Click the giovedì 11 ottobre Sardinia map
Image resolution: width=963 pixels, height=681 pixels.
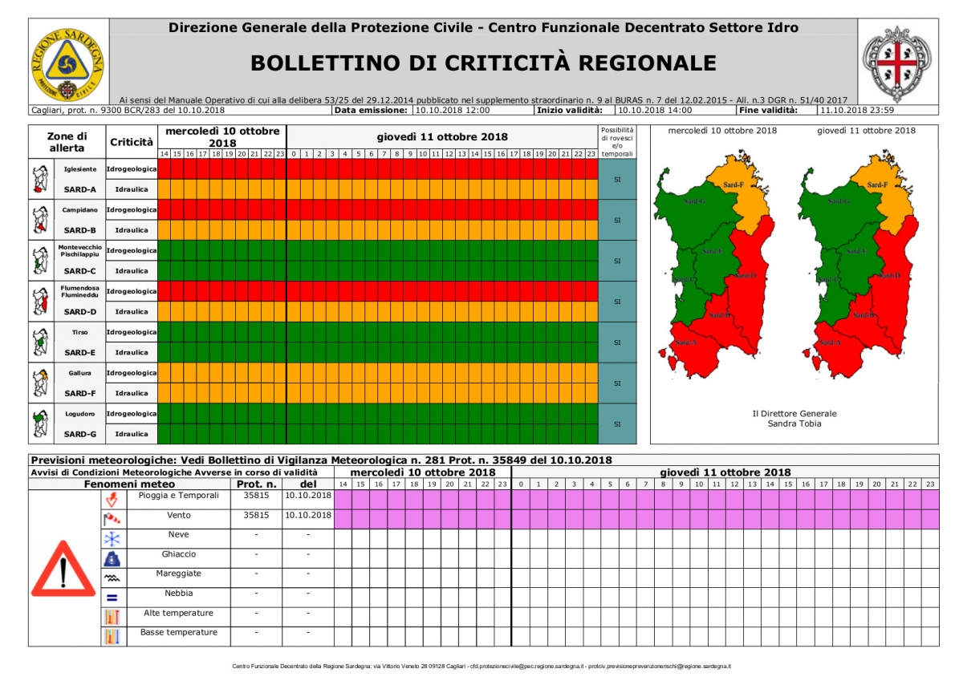(859, 266)
